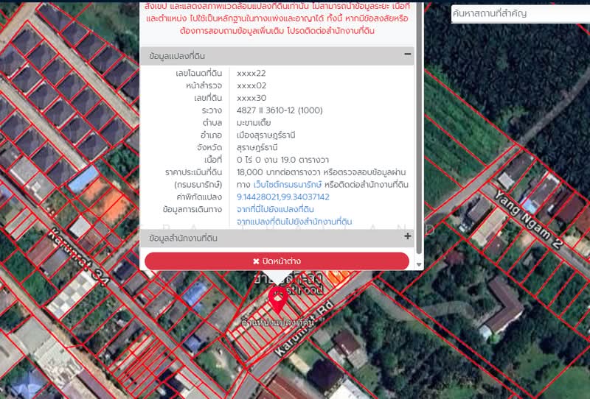Click the red parcel location pin marker
The width and height of the screenshot is (590, 399).
(278, 300)
